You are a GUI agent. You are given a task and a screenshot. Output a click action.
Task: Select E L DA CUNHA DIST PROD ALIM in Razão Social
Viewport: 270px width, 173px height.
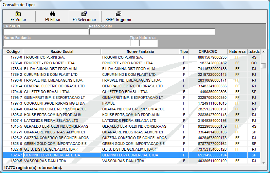[62, 69]
